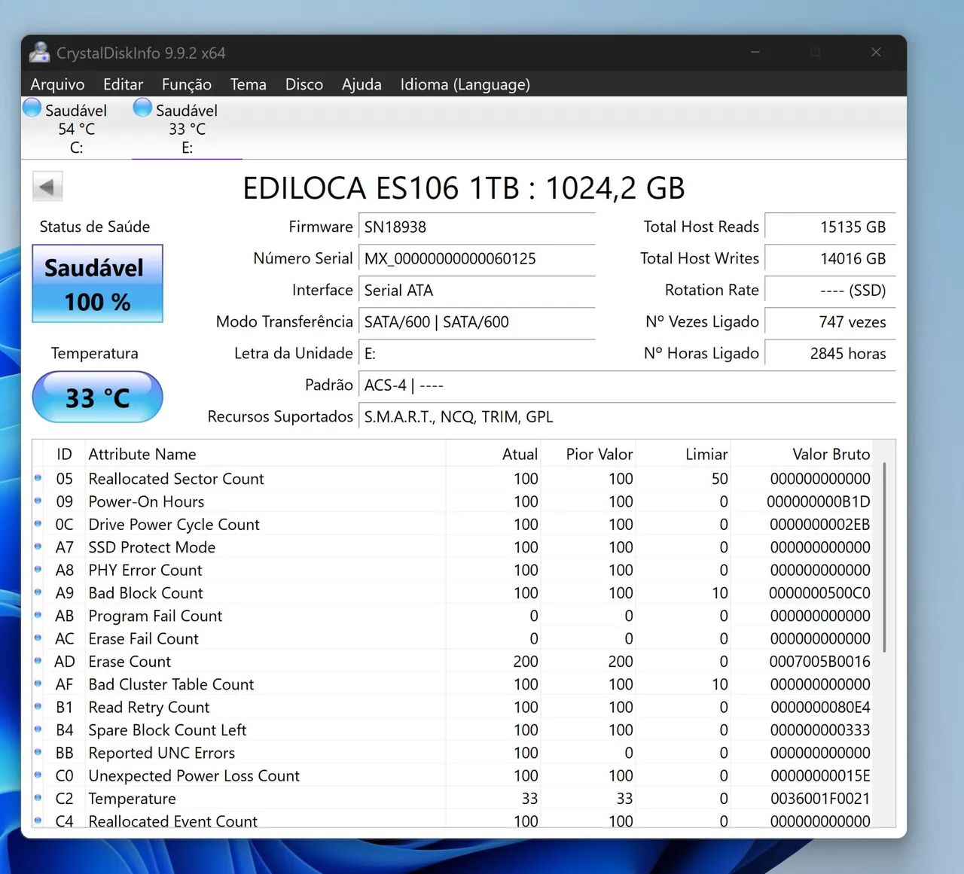964x874 pixels.
Task: Click the Firmware field SN18938
Action: point(477,227)
